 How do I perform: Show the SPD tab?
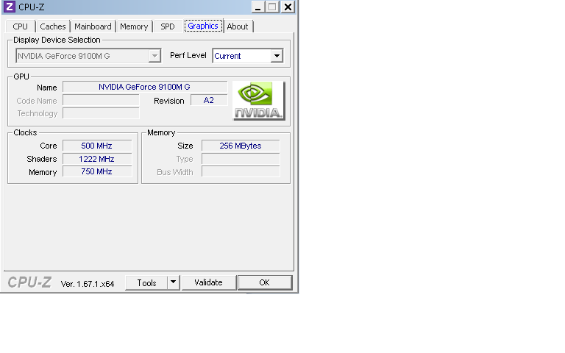click(x=168, y=26)
